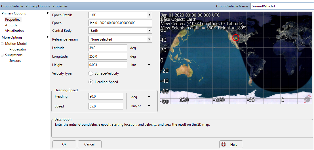Image resolution: width=314 pixels, height=150 pixels.
Task: Click the Heading input field
Action: pos(106,96)
